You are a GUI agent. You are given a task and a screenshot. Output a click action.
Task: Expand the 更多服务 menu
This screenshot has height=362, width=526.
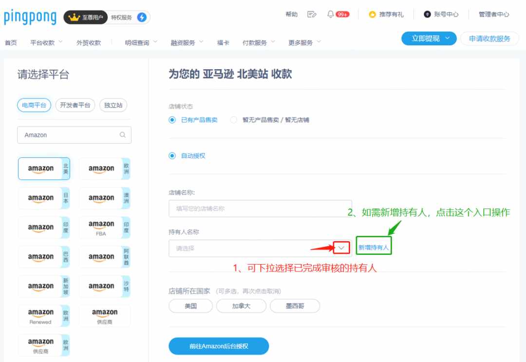(304, 42)
